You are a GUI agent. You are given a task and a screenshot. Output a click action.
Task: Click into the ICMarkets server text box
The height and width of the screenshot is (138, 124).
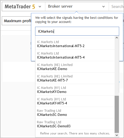77,31
